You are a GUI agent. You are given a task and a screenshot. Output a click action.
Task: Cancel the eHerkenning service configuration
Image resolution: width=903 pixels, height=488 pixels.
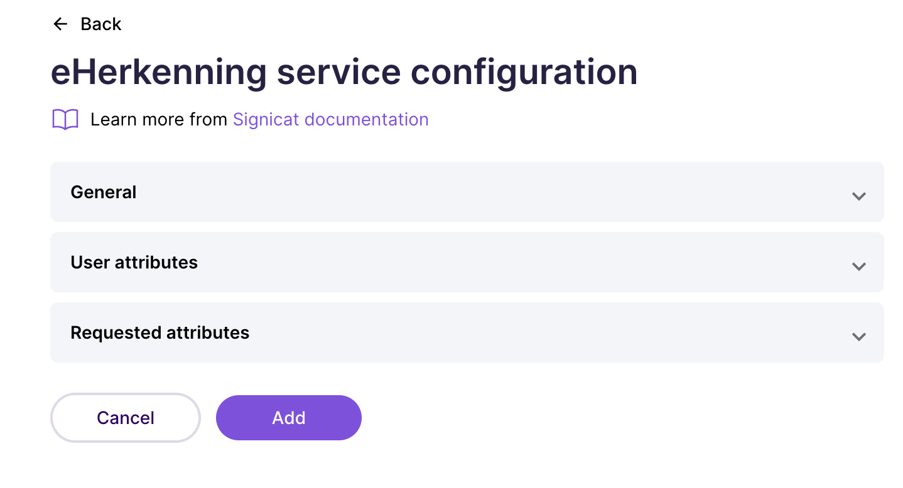[125, 417]
